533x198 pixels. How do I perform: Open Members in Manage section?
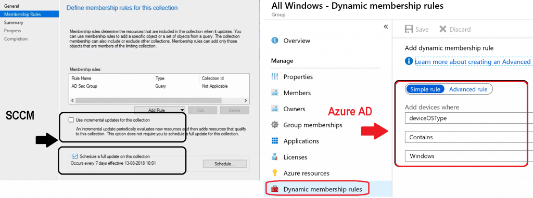point(297,93)
